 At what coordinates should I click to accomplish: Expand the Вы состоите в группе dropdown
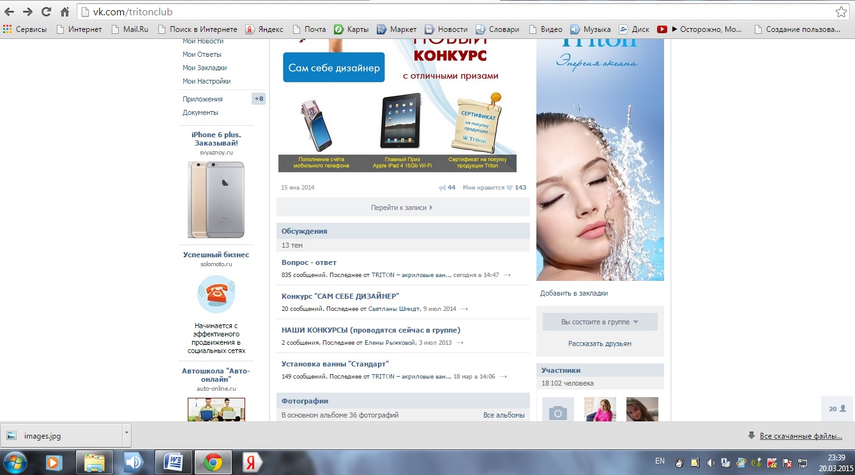click(x=600, y=322)
